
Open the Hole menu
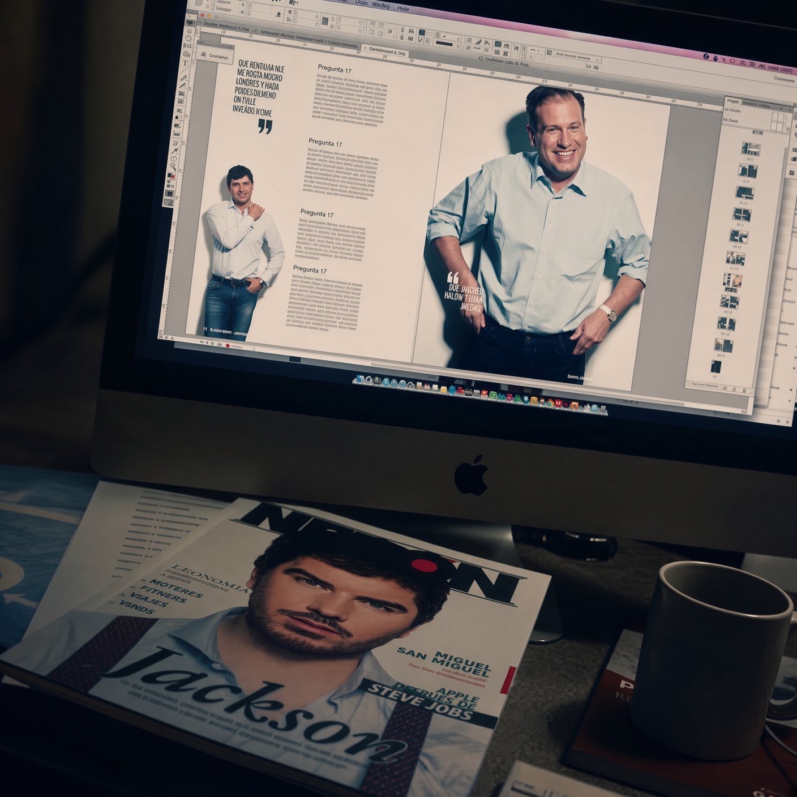403,8
